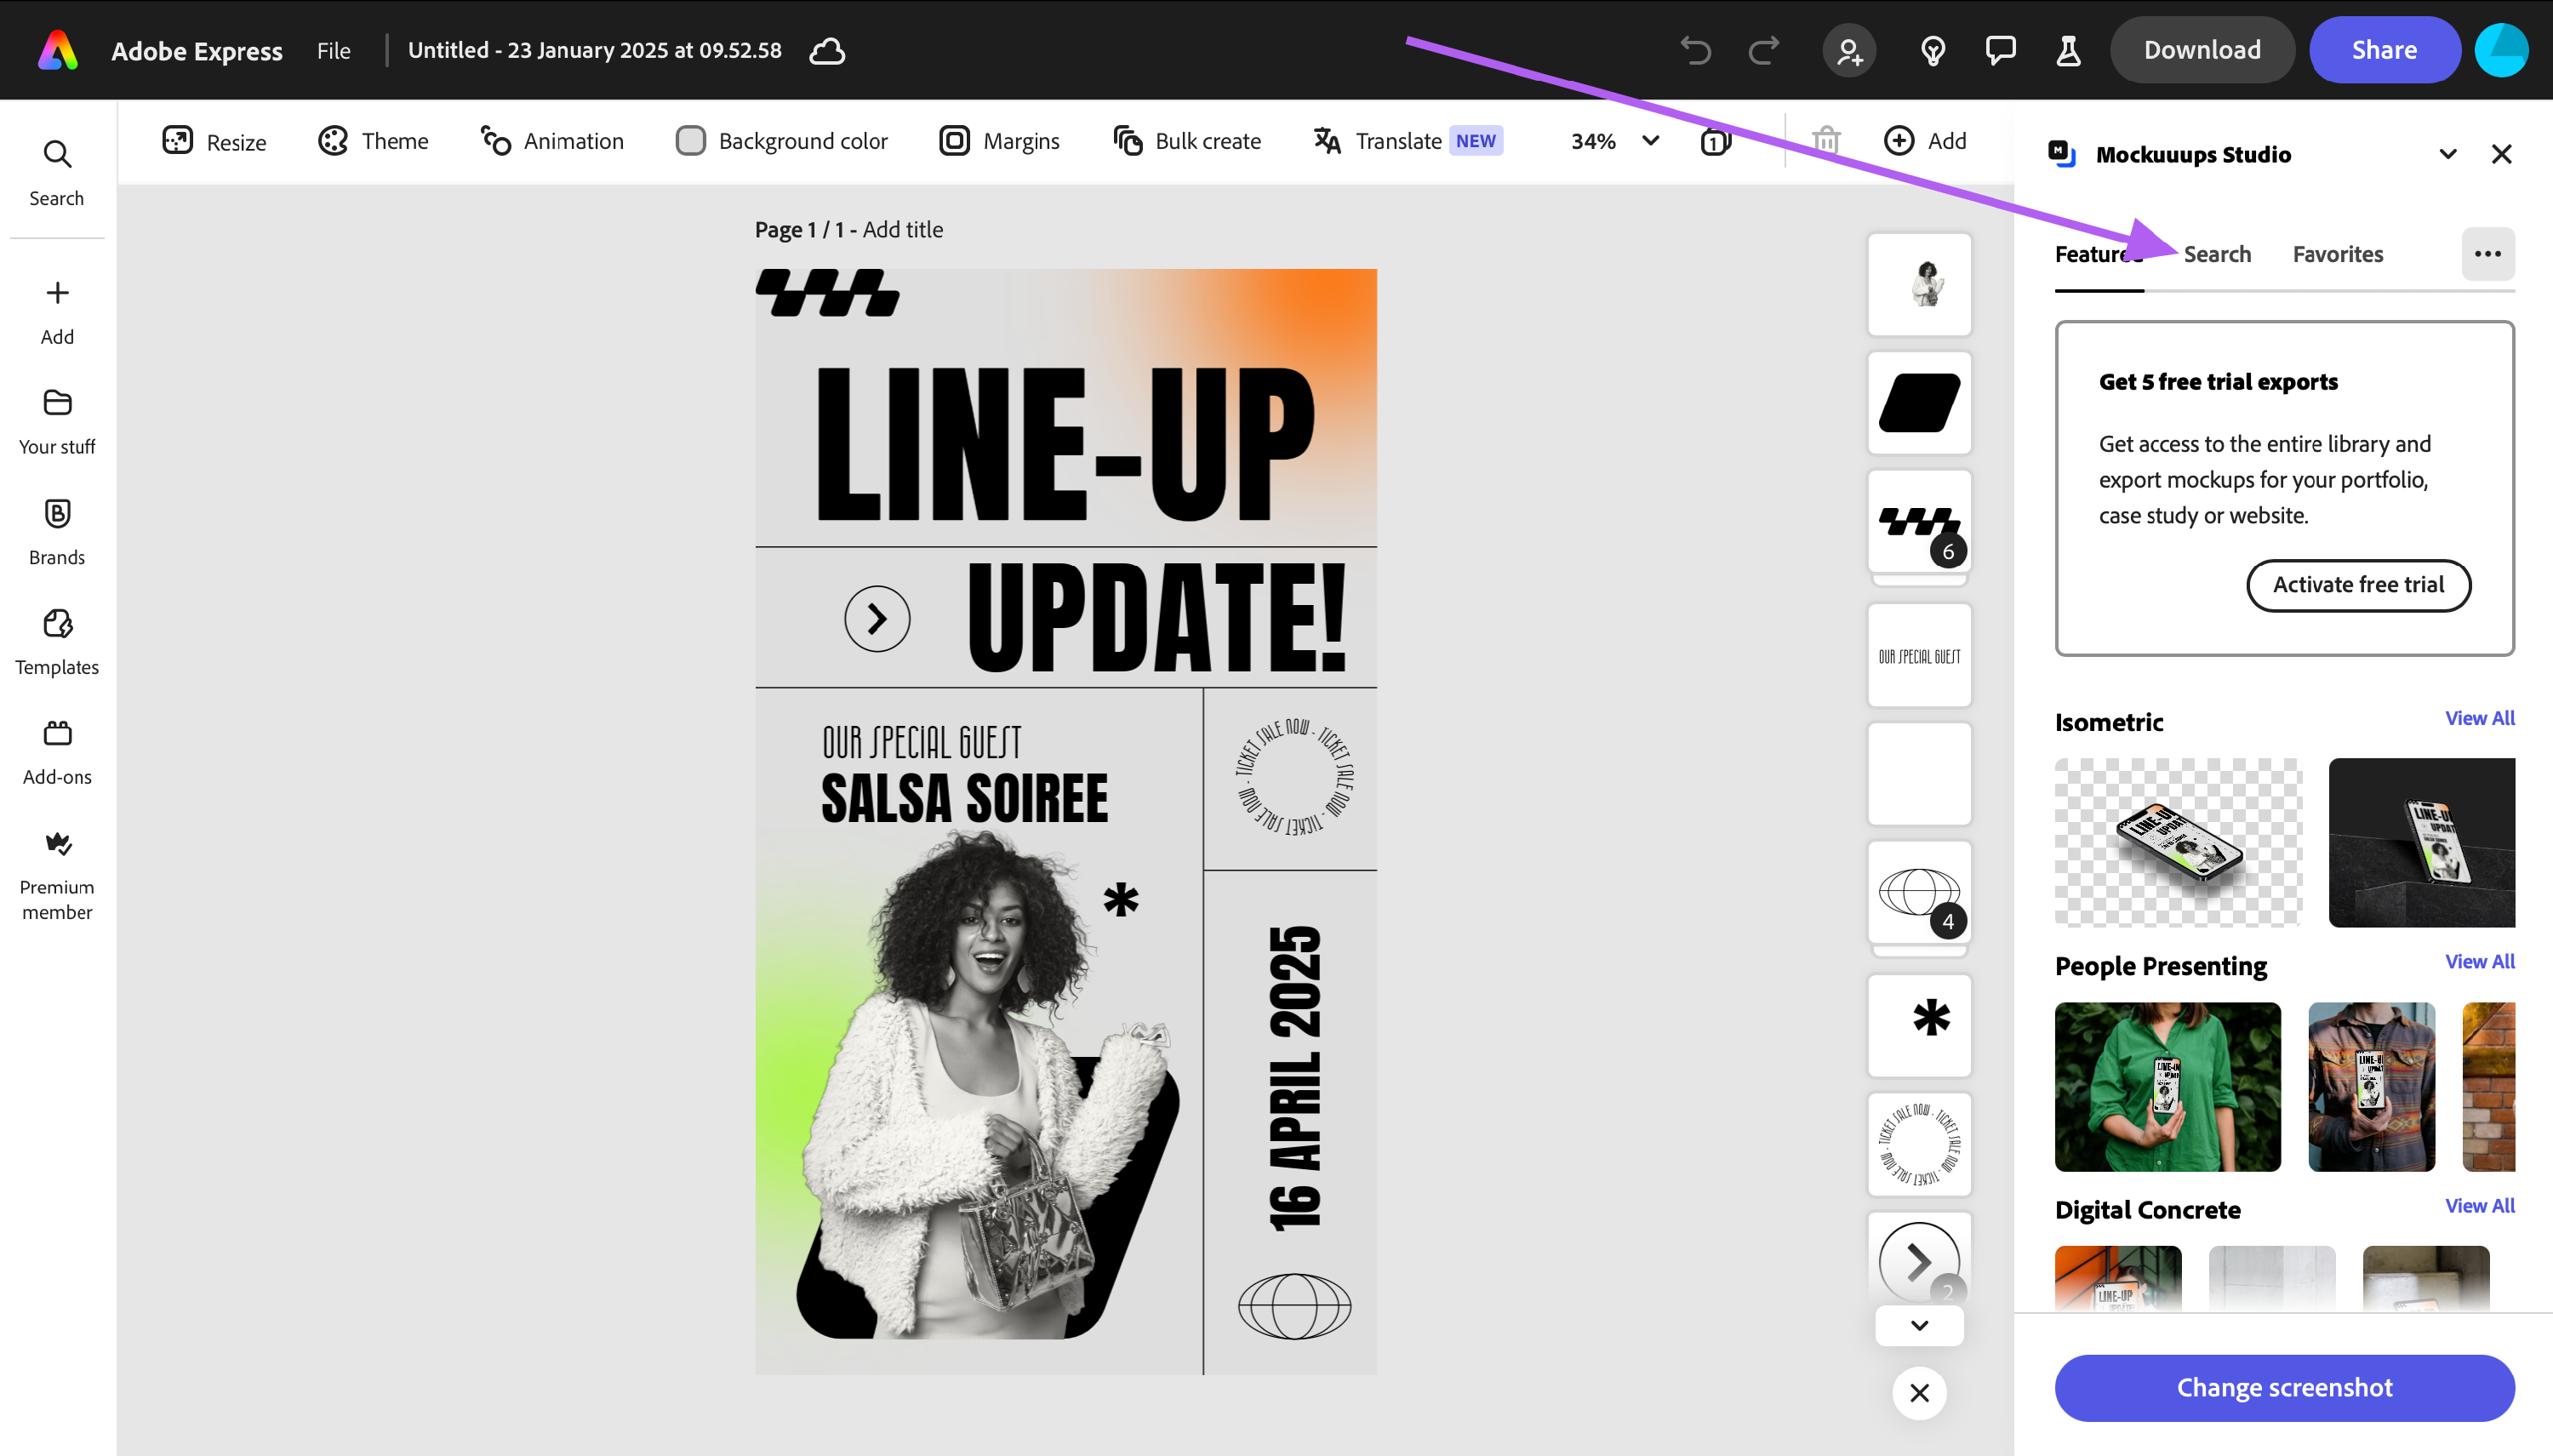Expand the 34% zoom dropdown
The width and height of the screenshot is (2553, 1456).
[1651, 141]
